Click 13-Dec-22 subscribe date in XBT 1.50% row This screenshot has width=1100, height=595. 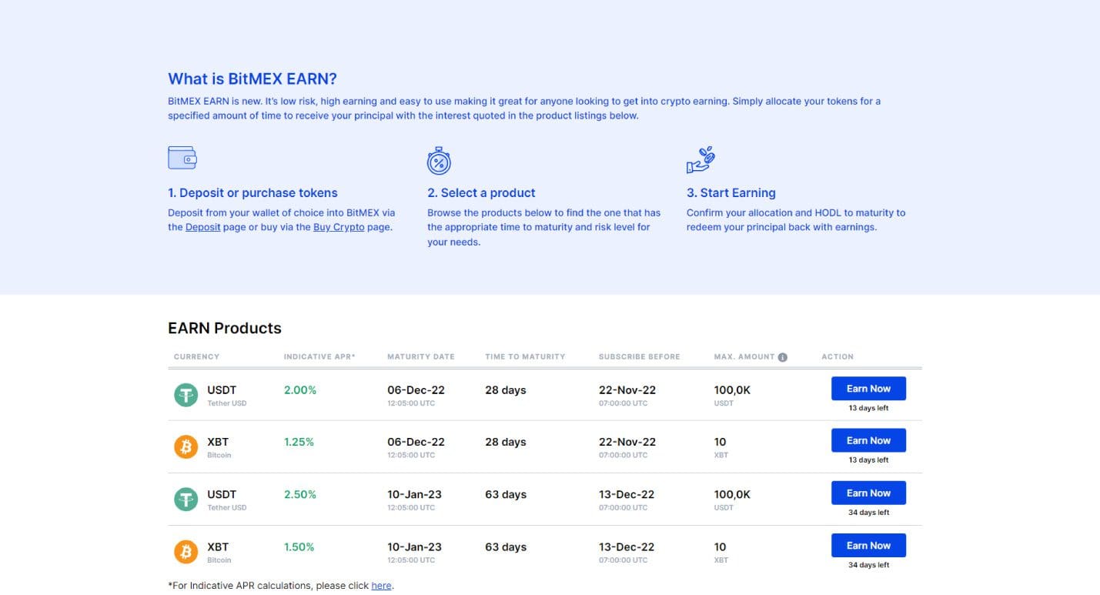(x=627, y=547)
